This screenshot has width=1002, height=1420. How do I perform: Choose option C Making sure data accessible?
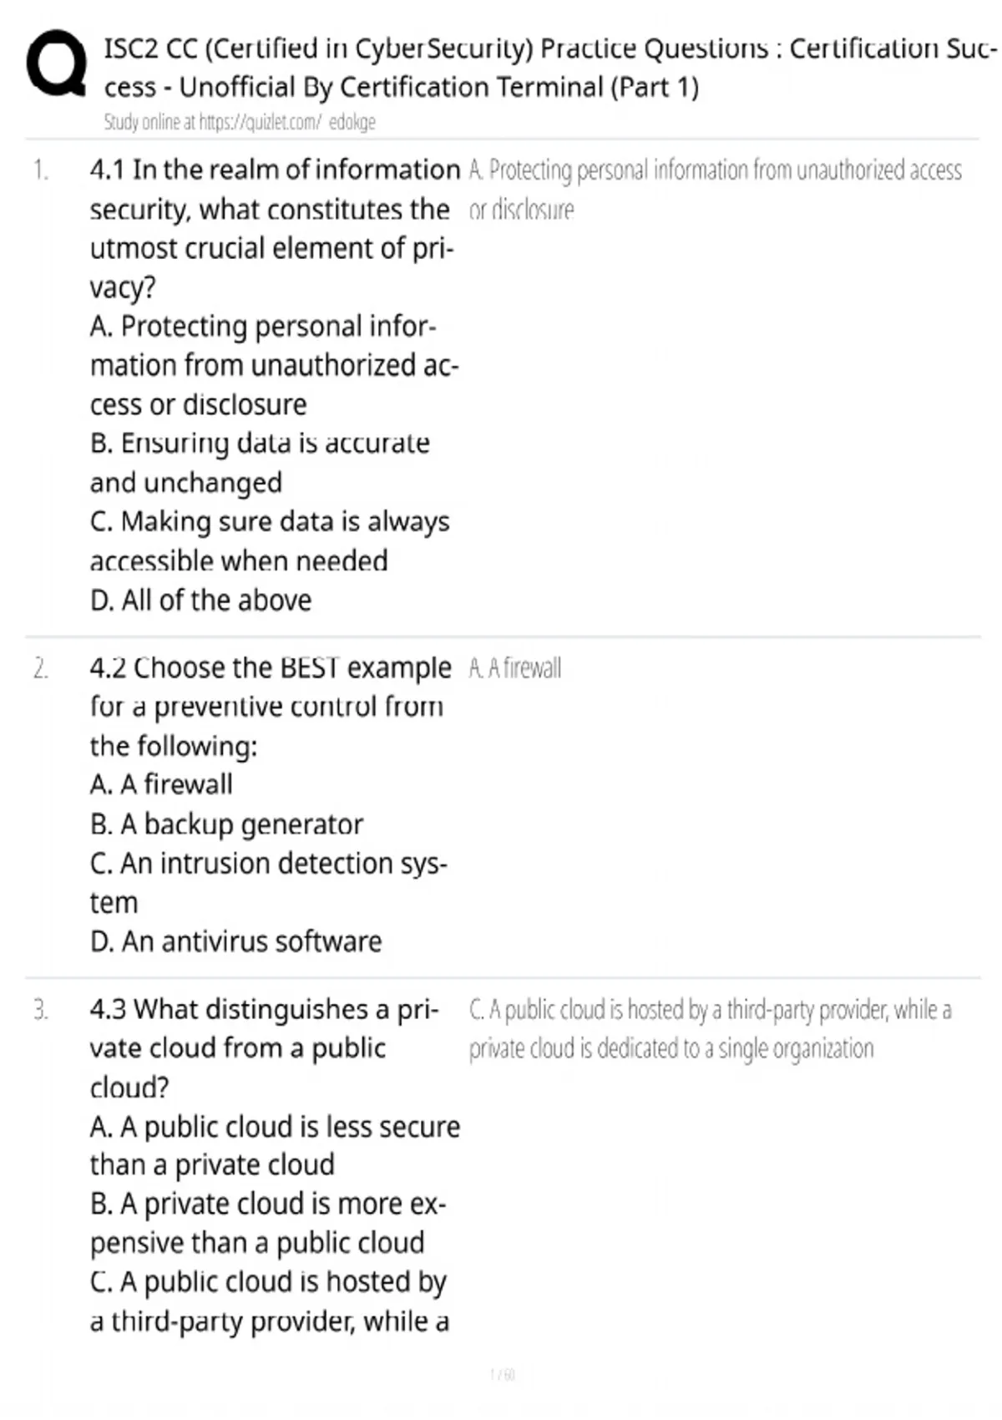(x=270, y=540)
